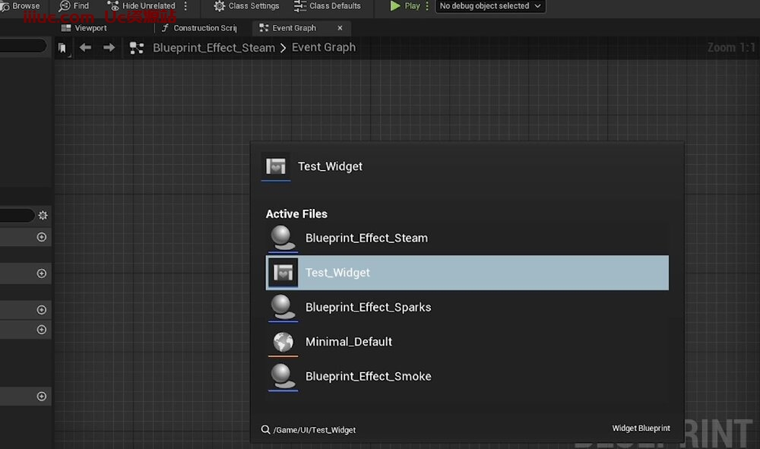760x449 pixels.
Task: Open Hide Unrelated options menu dots
Action: click(186, 6)
